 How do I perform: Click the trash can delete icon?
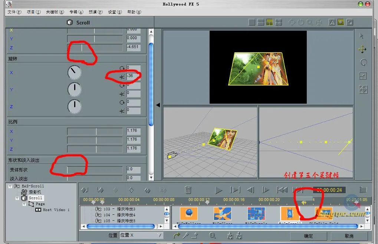(188, 190)
